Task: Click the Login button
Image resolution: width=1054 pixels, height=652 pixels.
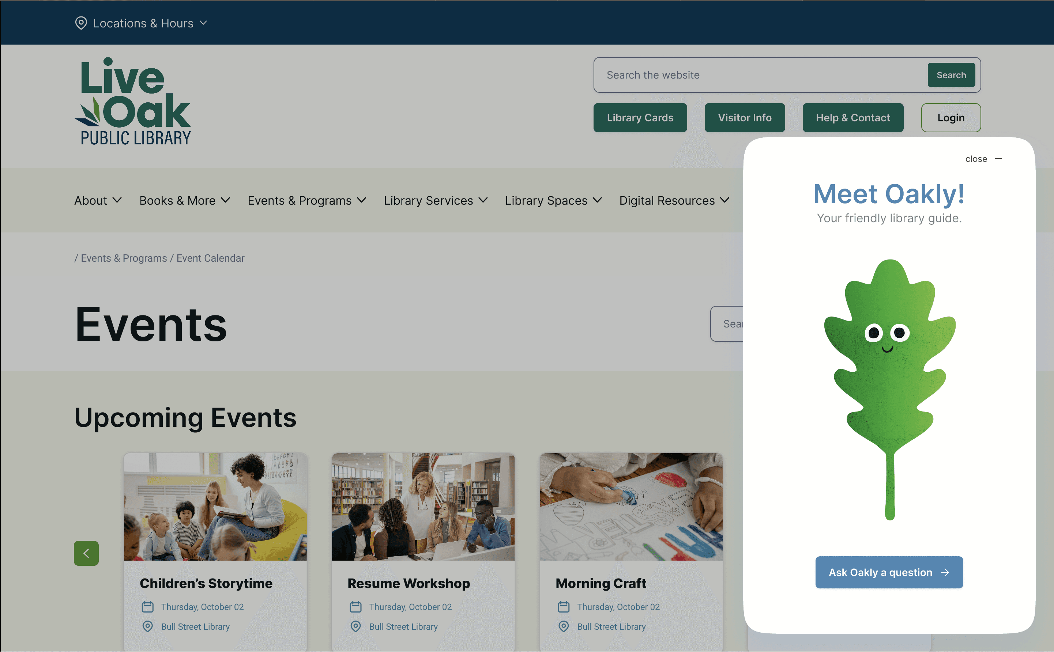Action: point(951,118)
